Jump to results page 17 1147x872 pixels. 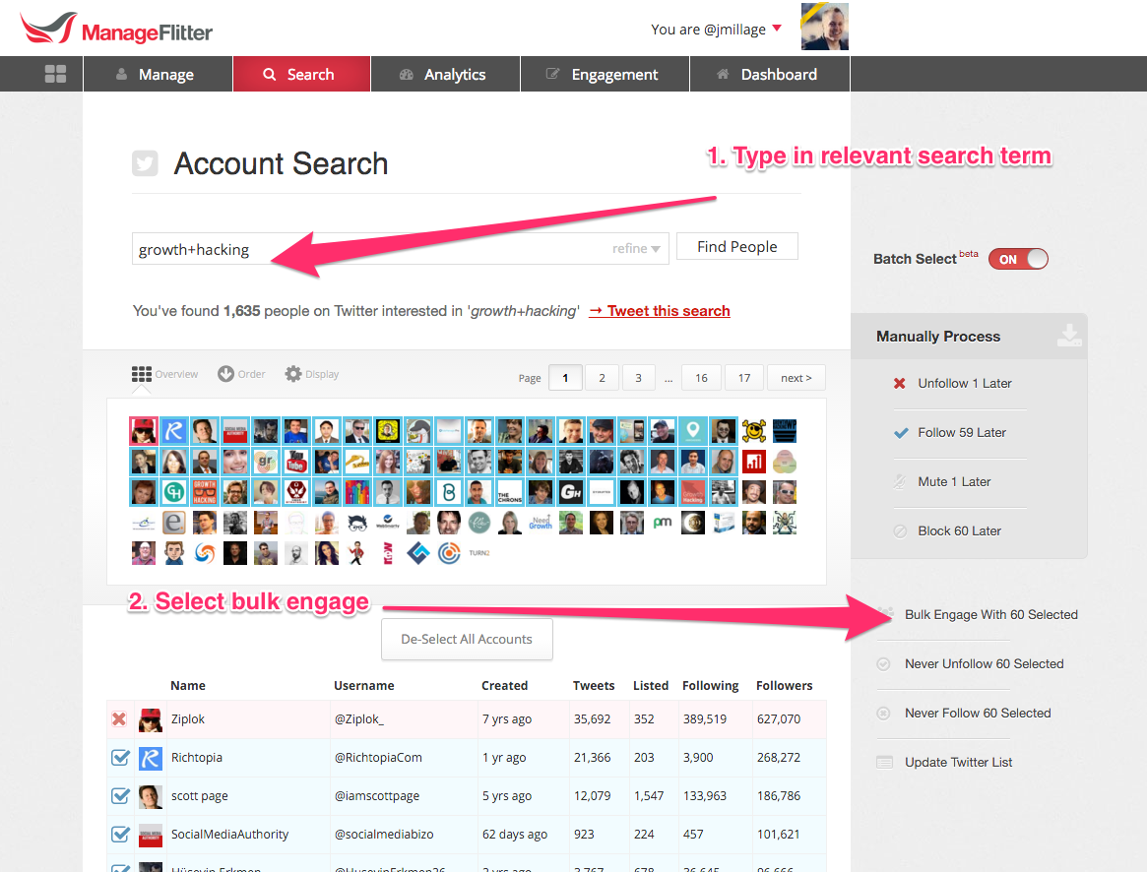click(x=744, y=378)
